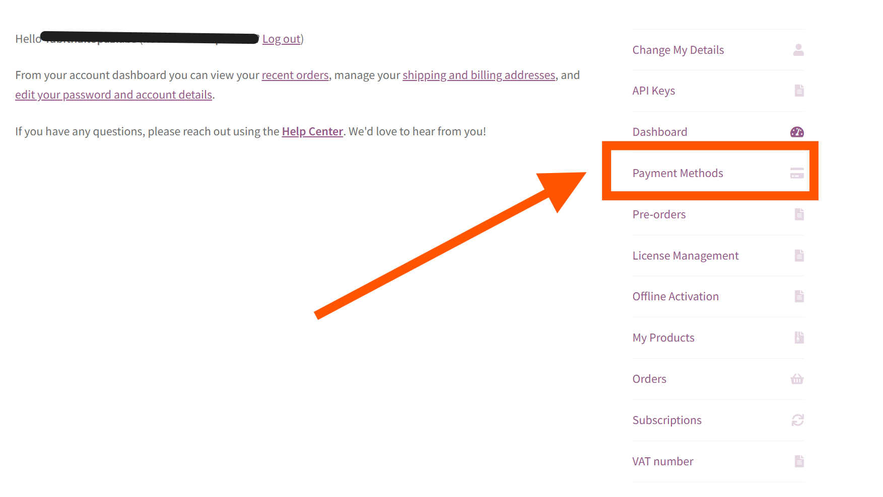Click the Pre-orders document icon

point(799,214)
